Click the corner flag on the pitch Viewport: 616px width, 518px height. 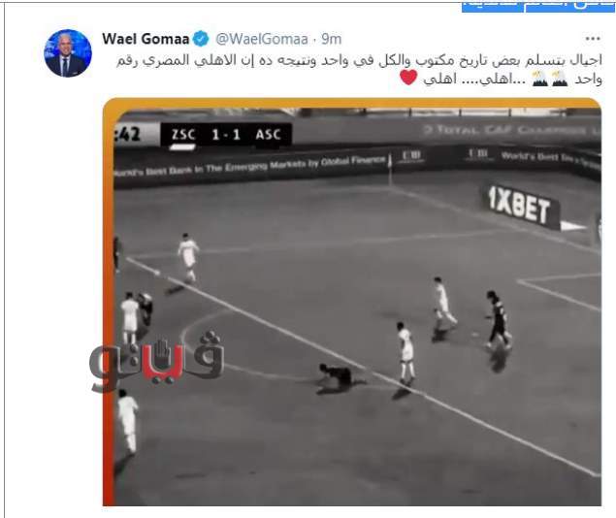coord(390,169)
